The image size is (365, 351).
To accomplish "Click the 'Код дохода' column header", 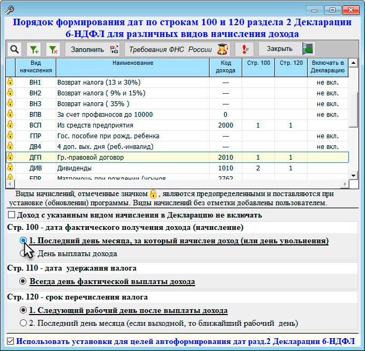I will pyautogui.click(x=226, y=67).
